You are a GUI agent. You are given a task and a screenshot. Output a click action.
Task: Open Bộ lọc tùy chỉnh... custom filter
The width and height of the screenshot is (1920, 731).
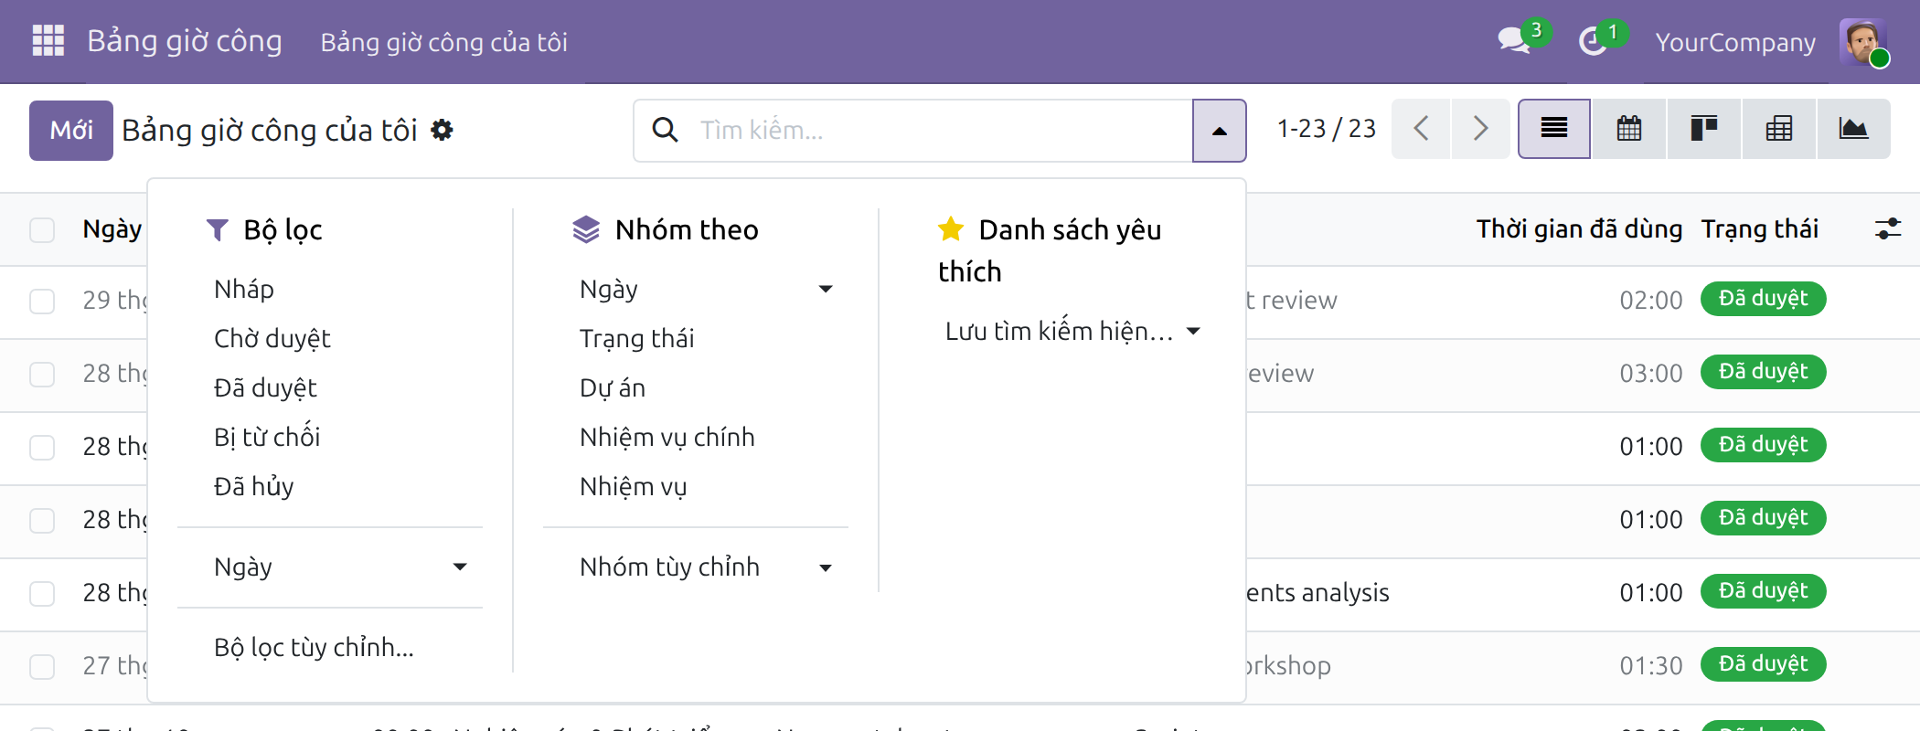coord(314,647)
